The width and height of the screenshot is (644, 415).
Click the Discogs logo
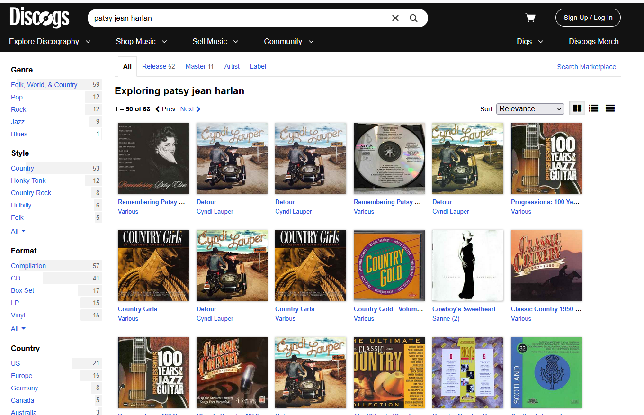tap(39, 18)
